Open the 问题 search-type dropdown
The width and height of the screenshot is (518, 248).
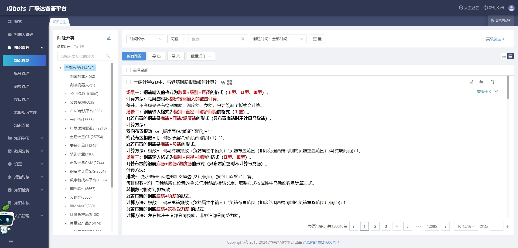click(x=178, y=39)
